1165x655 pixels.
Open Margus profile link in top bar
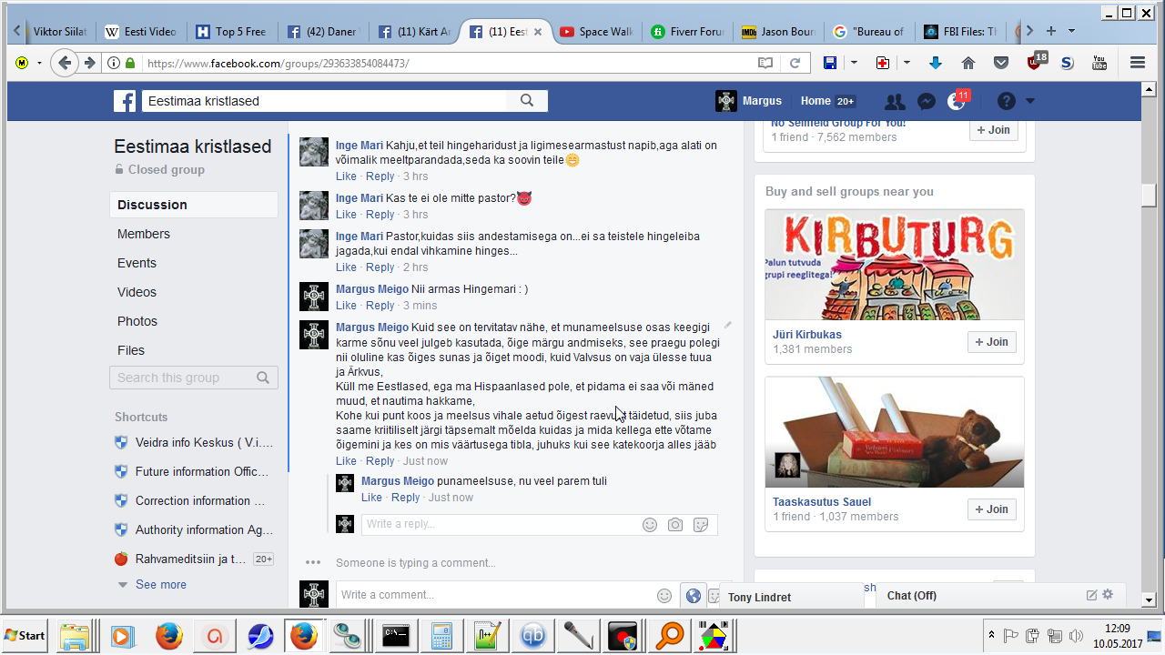tap(749, 101)
